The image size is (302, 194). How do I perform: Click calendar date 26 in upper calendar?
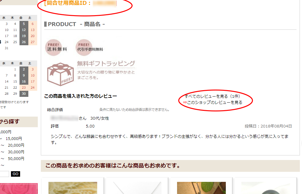pos(24,42)
